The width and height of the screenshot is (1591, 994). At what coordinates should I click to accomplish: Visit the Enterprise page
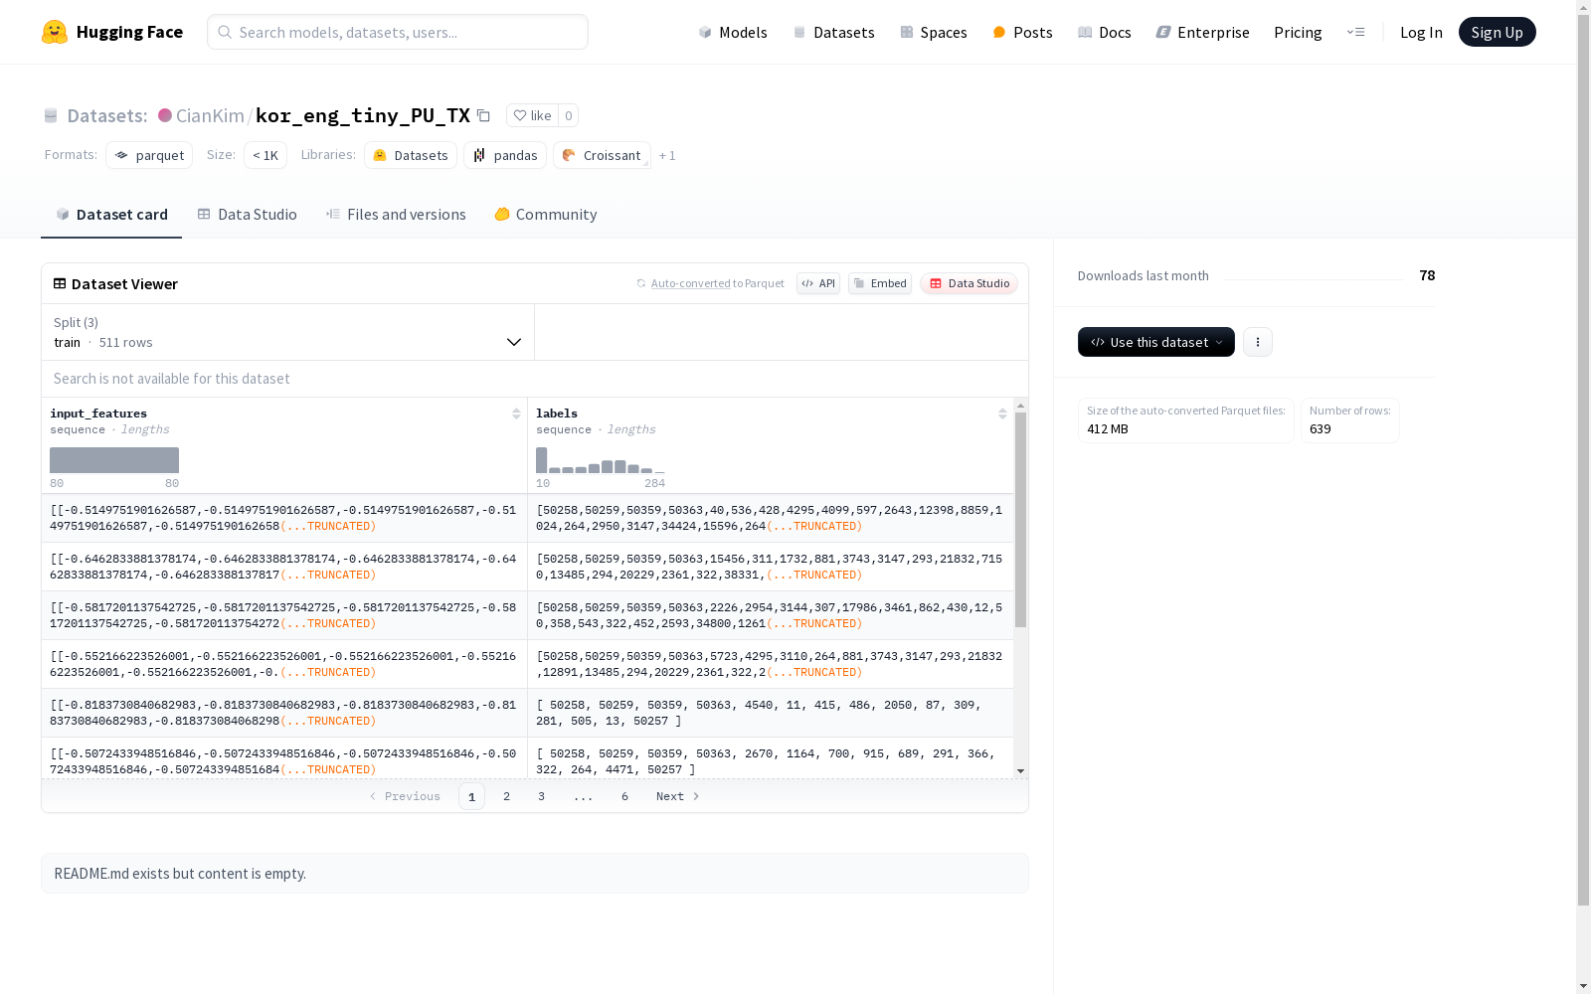(1202, 32)
